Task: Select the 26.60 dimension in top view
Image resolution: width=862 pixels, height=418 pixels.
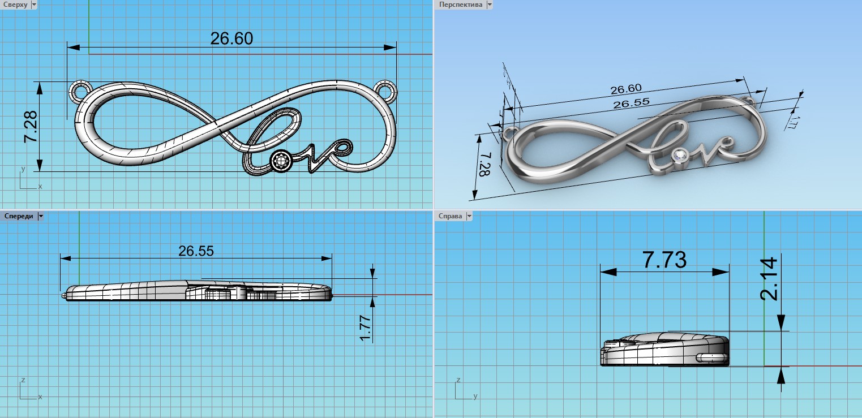Action: (231, 38)
